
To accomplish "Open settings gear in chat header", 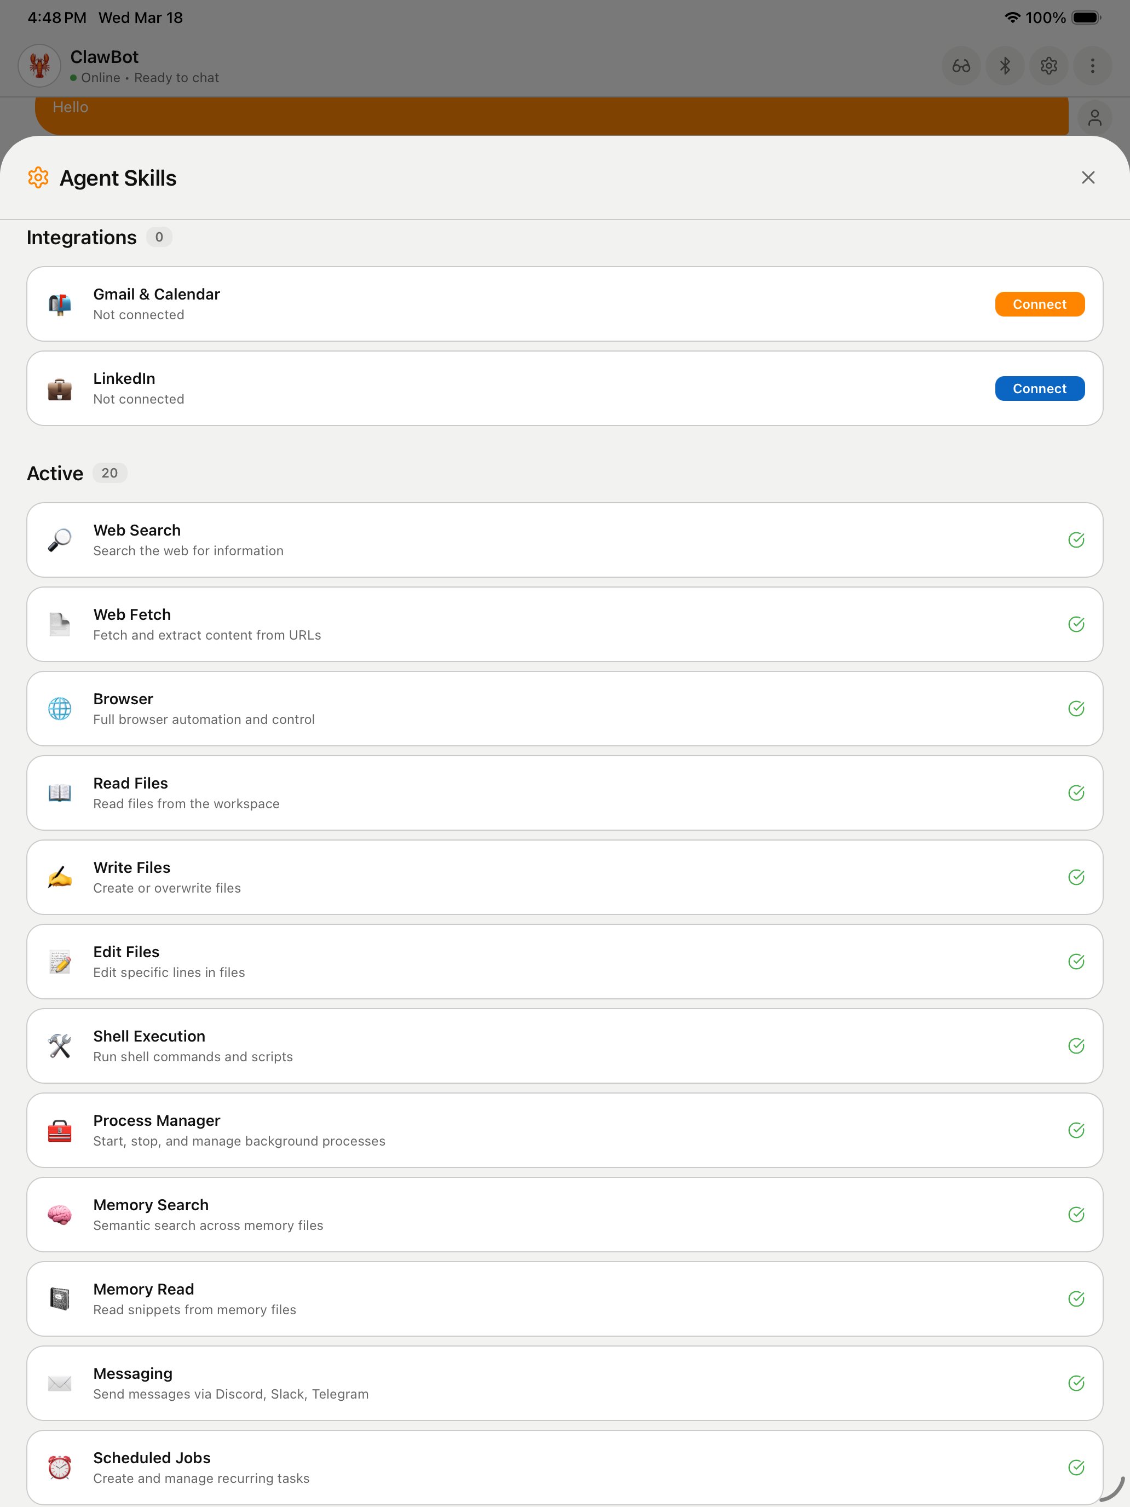I will coord(1048,66).
